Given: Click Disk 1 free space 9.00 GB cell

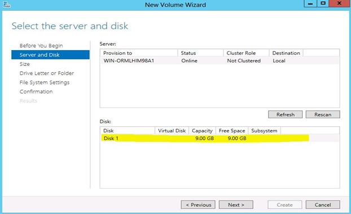Looking at the screenshot, I should pos(237,139).
